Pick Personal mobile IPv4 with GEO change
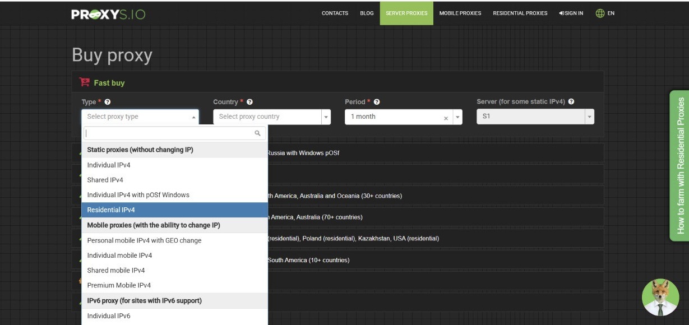Viewport: 689px width, 325px height. (x=174, y=240)
